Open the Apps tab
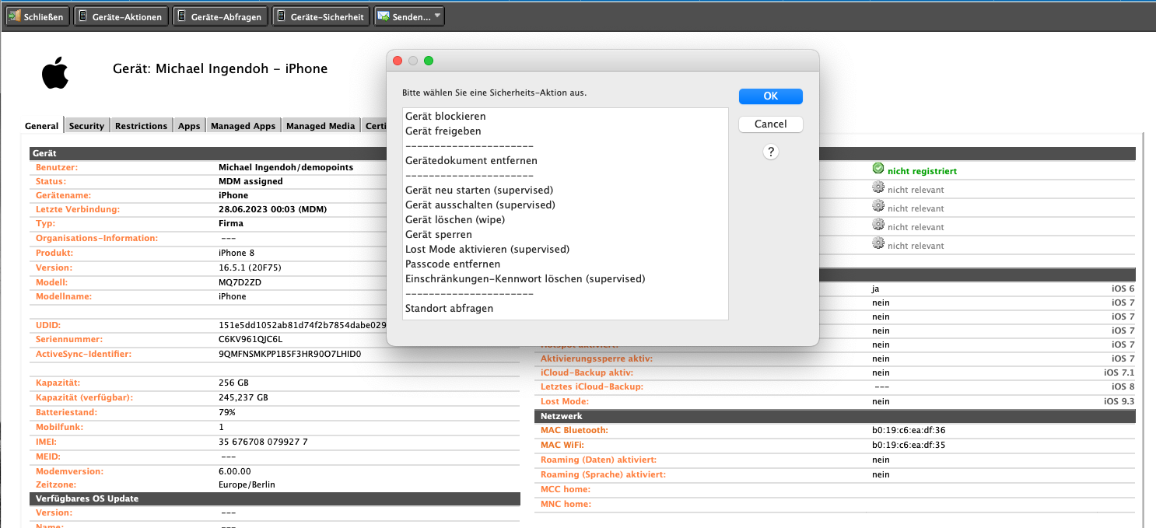1156x528 pixels. 189,126
